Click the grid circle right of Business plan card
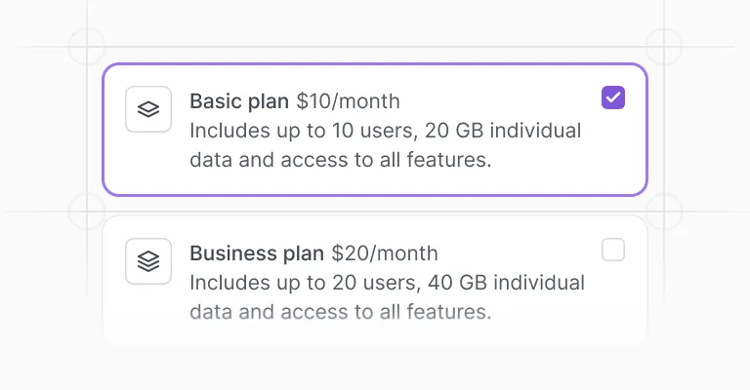Image resolution: width=750 pixels, height=390 pixels. [x=664, y=212]
